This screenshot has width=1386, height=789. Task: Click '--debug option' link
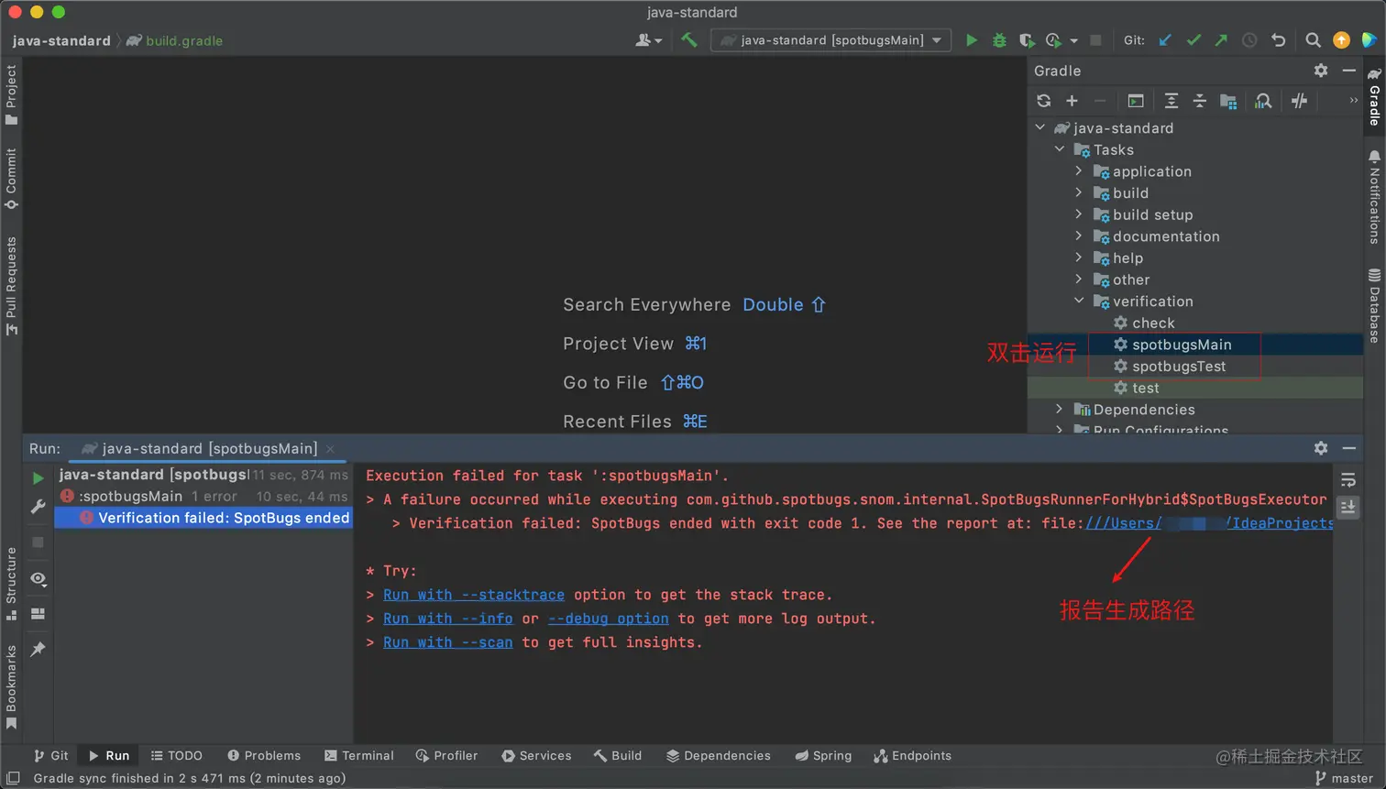click(609, 619)
